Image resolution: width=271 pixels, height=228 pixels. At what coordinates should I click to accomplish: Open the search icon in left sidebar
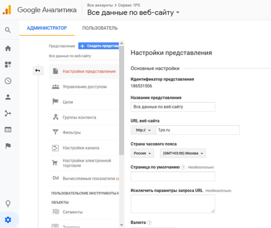pos(8,30)
